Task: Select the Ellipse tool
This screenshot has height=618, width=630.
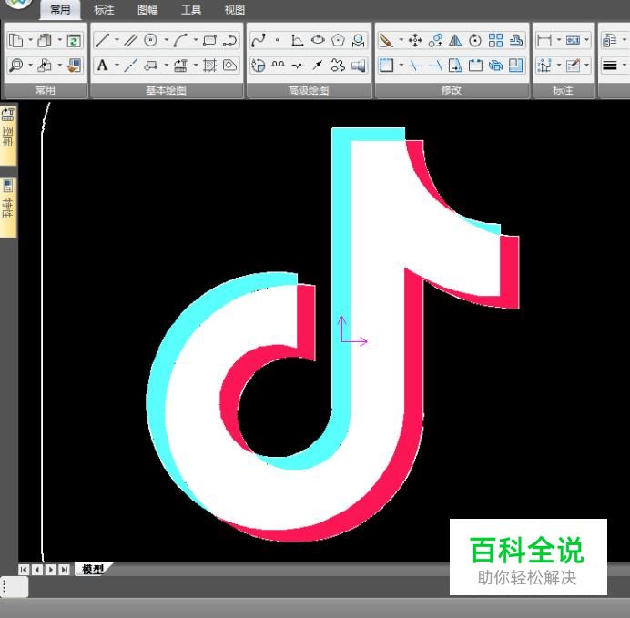Action: [x=318, y=40]
